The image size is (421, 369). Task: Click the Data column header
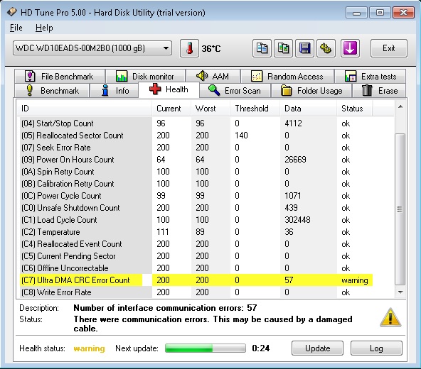(x=309, y=109)
